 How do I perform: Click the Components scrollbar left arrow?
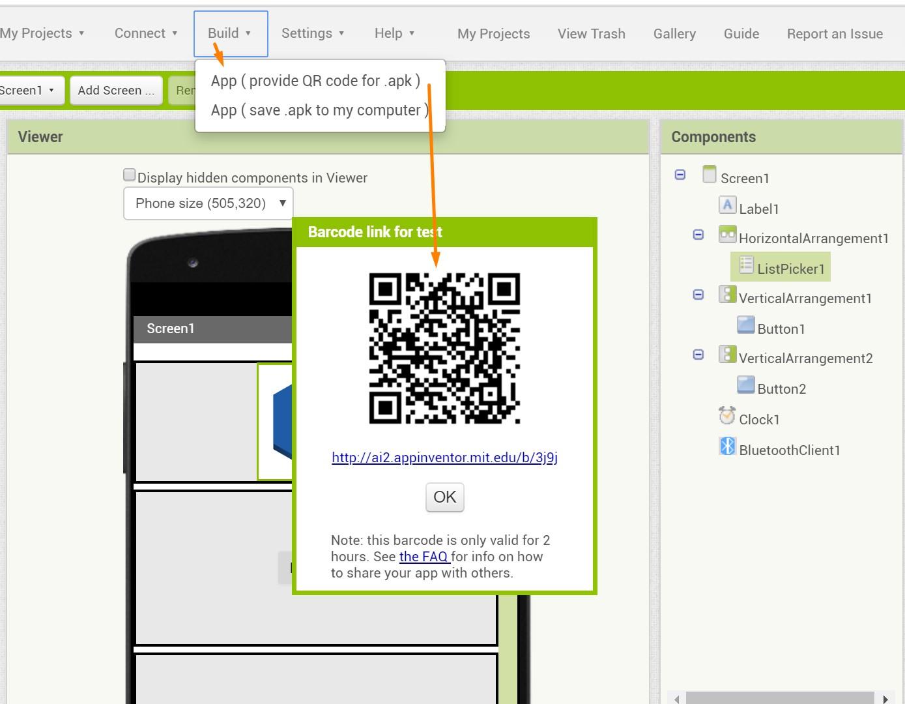[676, 699]
